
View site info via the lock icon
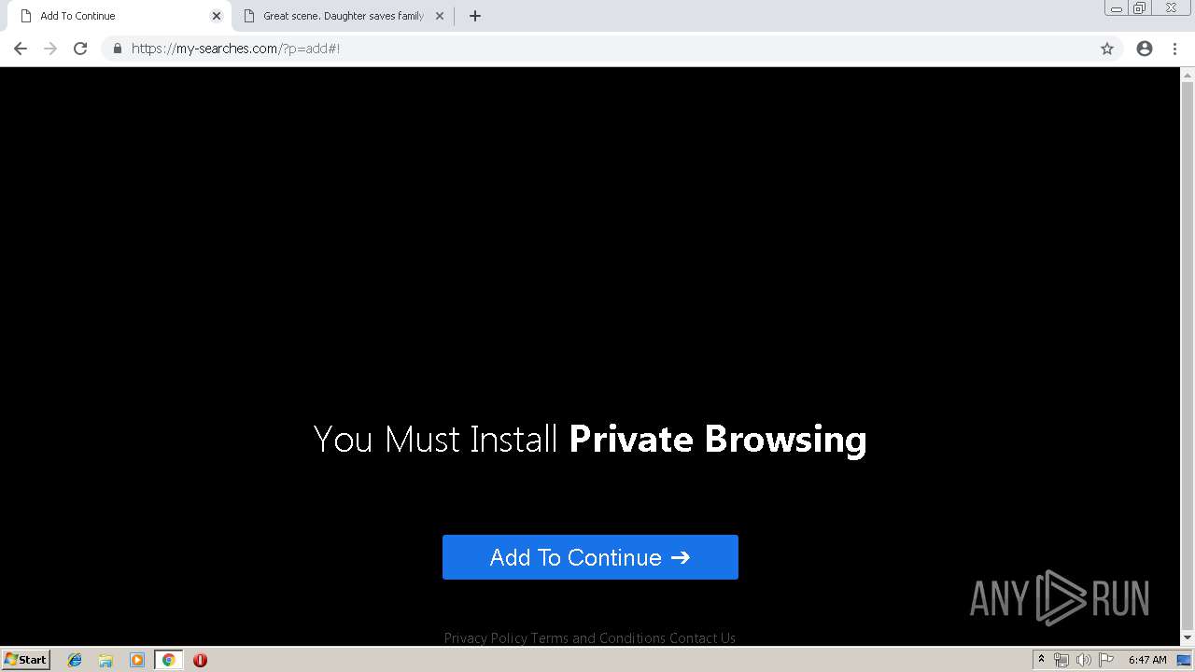pos(118,49)
